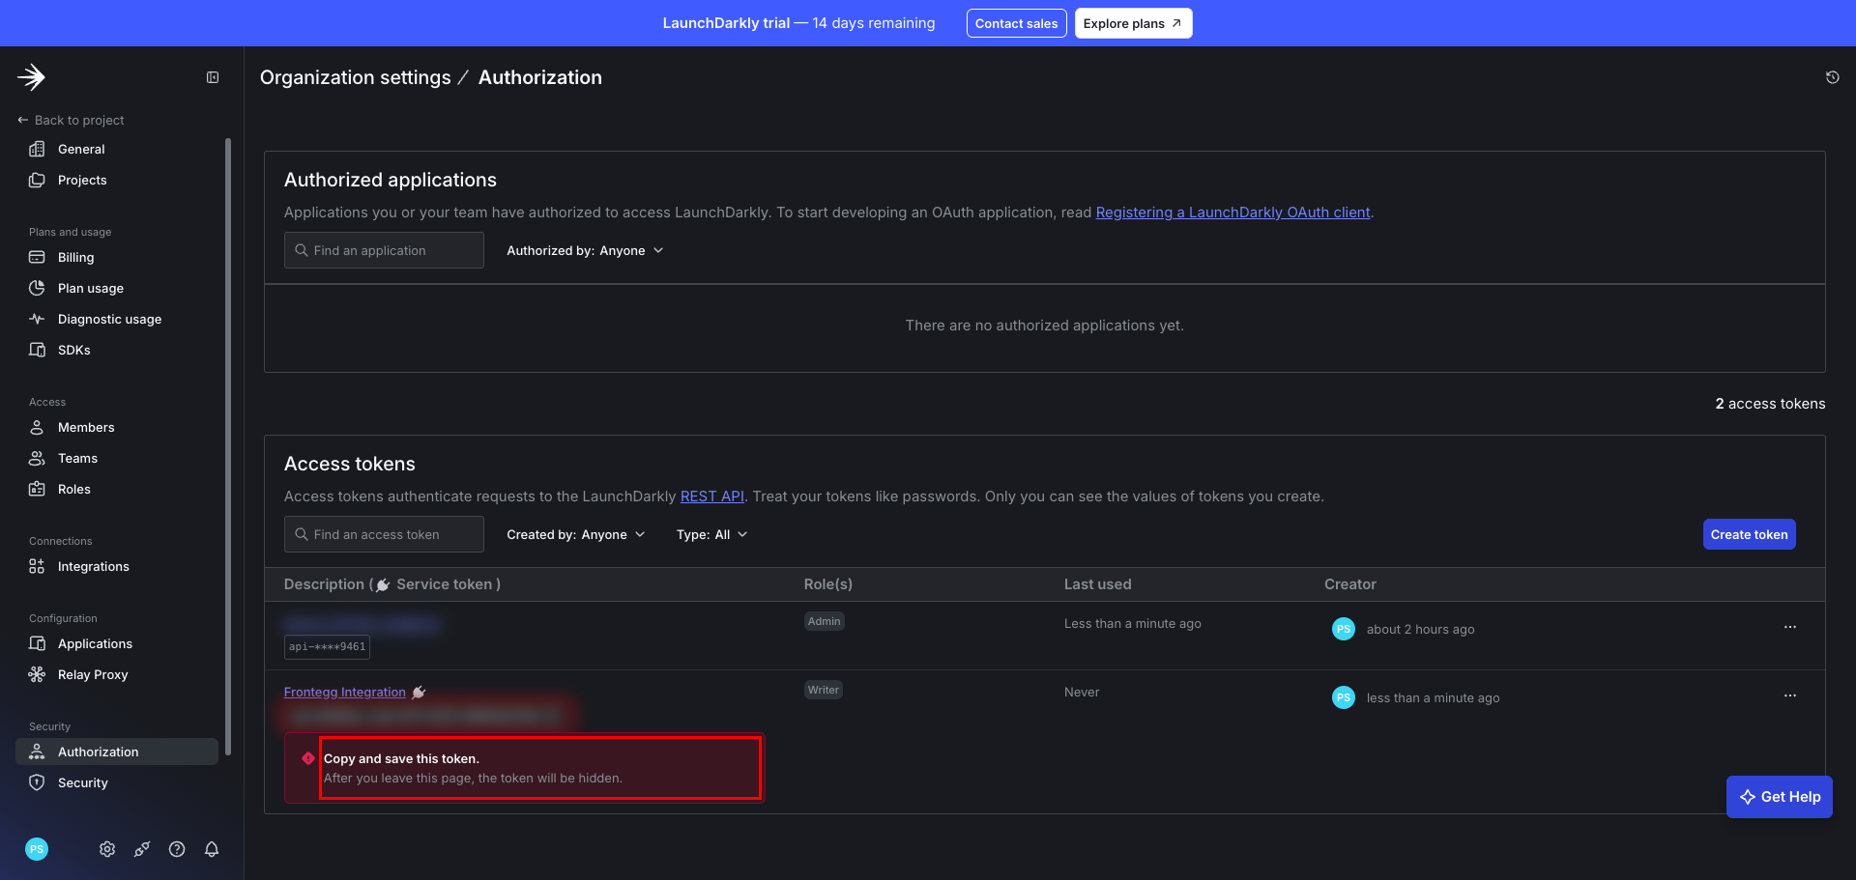The width and height of the screenshot is (1856, 880).
Task: Open Projects settings
Action: [117, 180]
